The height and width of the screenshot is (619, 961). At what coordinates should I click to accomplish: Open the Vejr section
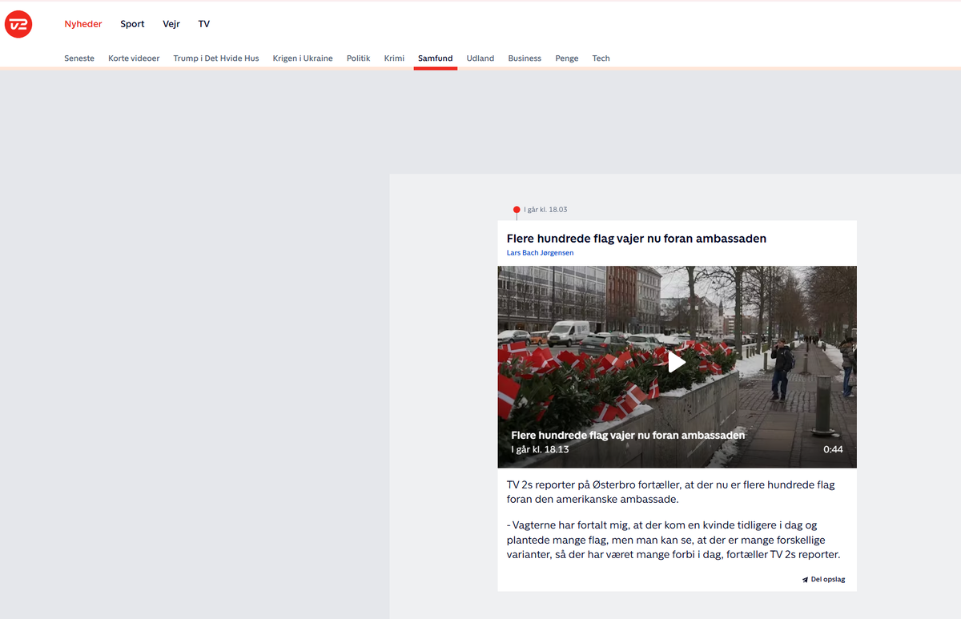[x=171, y=24]
